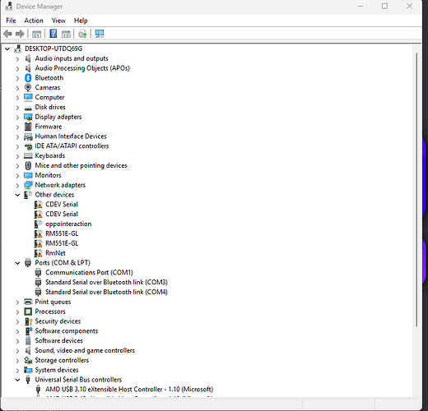The image size is (428, 411).
Task: Select the Computer category
Action: point(49,98)
